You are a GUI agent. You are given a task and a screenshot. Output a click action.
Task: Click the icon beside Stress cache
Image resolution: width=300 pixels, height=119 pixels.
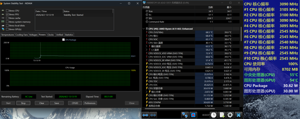[3, 18]
